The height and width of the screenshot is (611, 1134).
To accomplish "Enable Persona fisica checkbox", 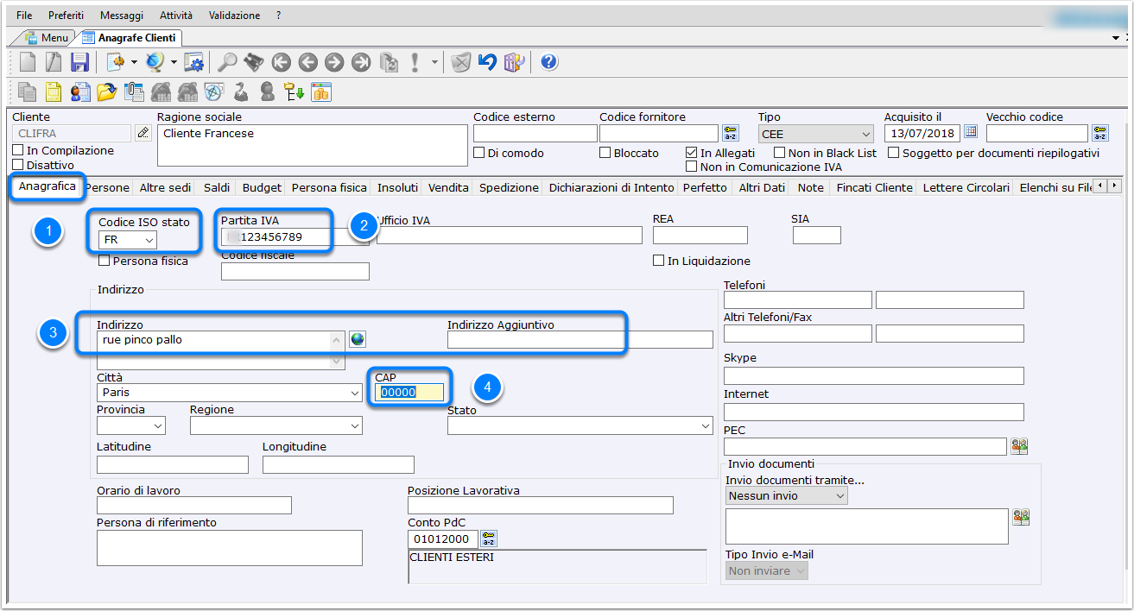I will (105, 261).
